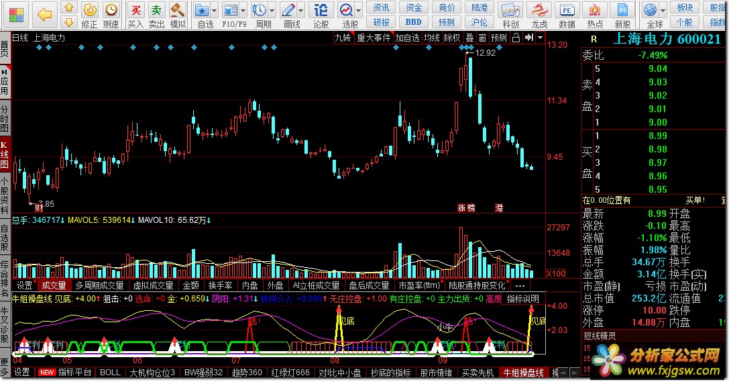This screenshot has height=382, width=731.
Task: Open the 个股资料 sidebar tab
Action: [x=5, y=196]
